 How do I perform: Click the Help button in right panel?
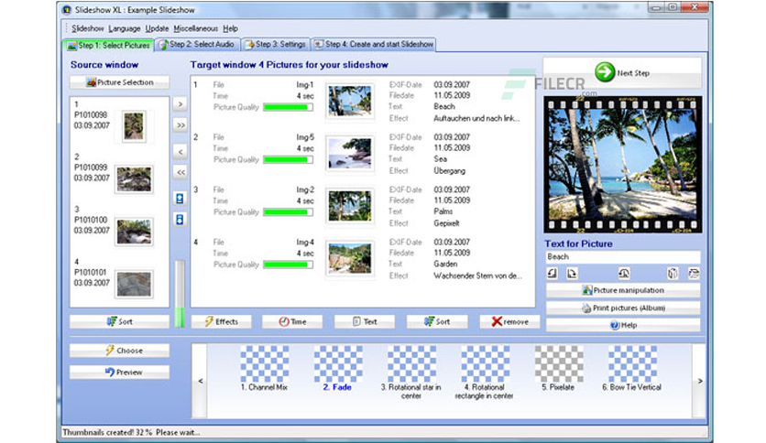tap(623, 325)
